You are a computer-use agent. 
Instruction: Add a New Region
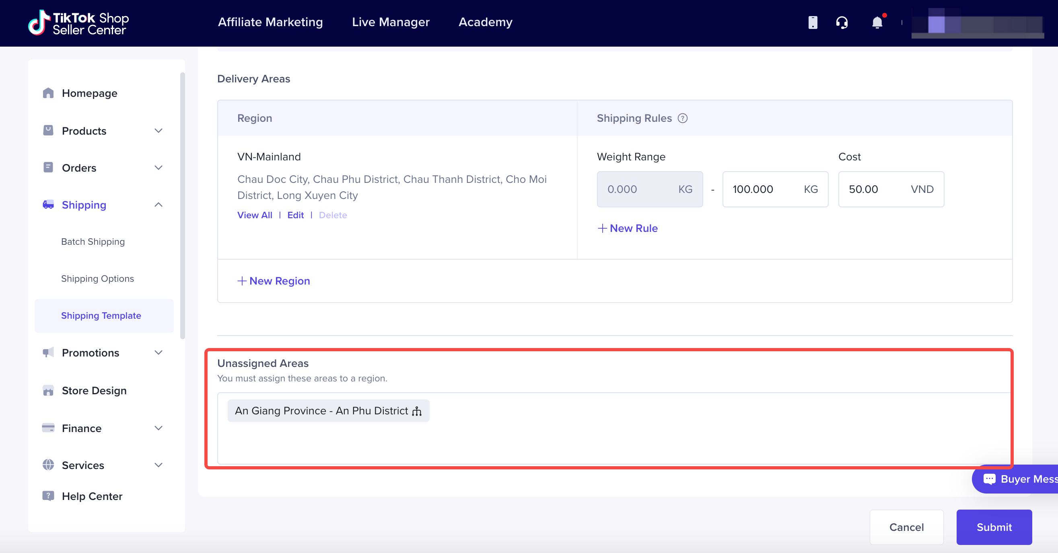coord(274,281)
